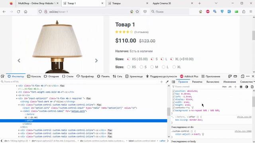Expand the div class="d-flex mb-3" node
Screen dimensions: 255x143
click(17, 86)
